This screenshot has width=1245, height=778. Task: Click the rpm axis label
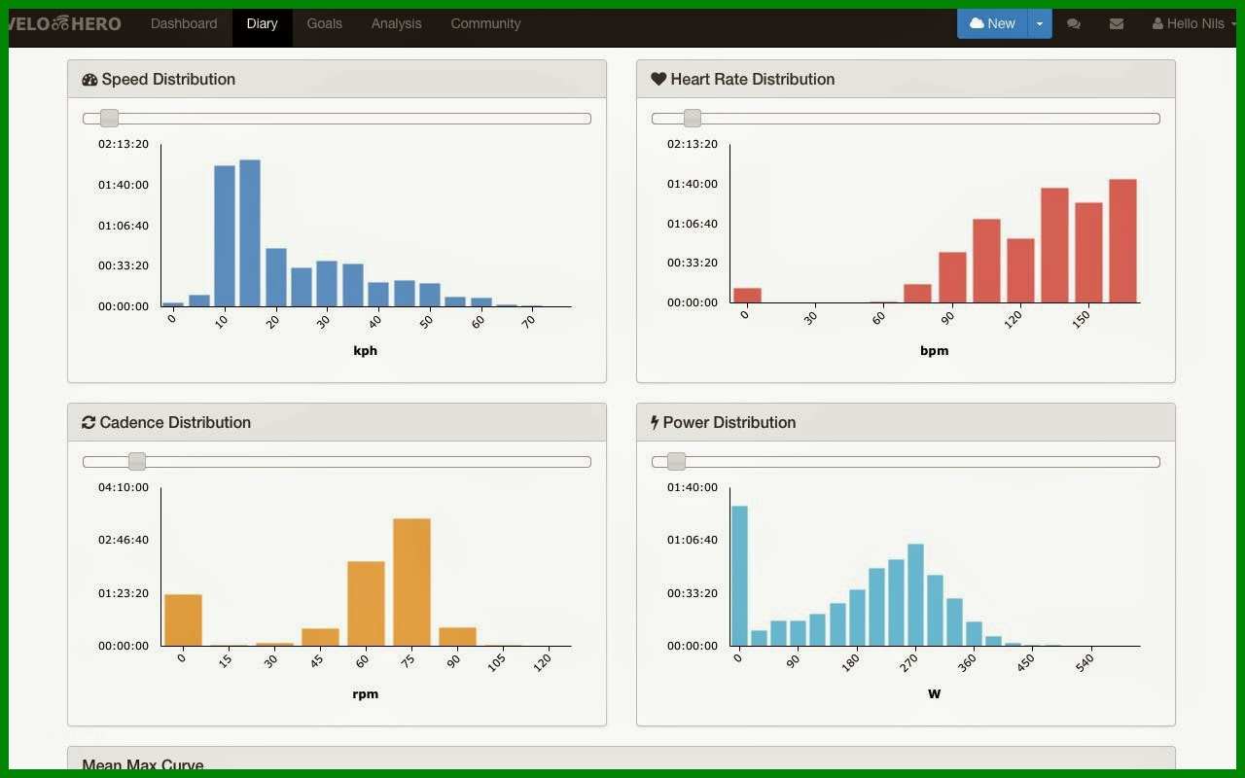(365, 694)
